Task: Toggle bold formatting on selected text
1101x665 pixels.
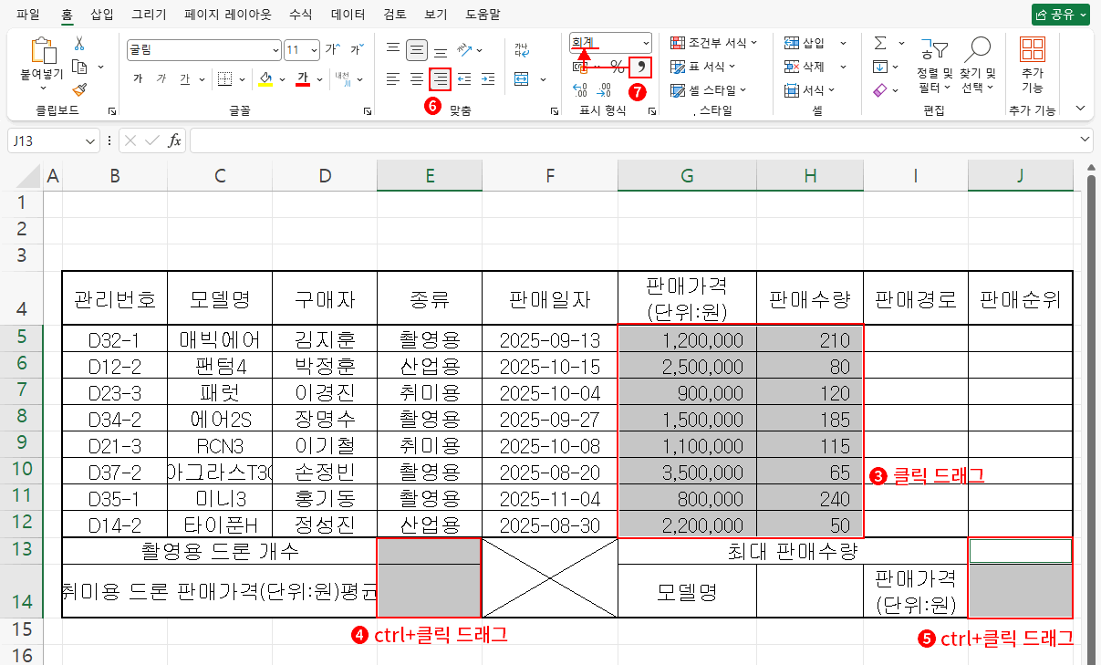Action: pos(139,79)
